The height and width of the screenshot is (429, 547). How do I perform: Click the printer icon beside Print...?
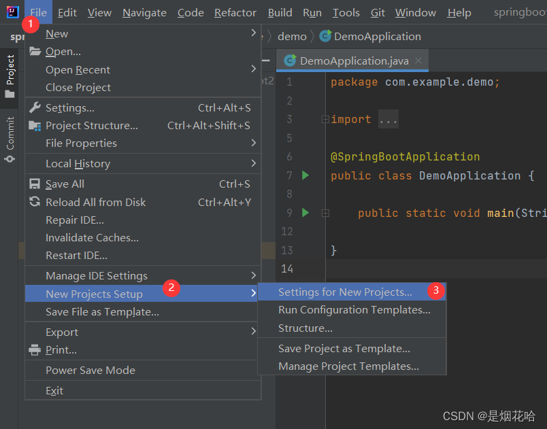(x=35, y=349)
